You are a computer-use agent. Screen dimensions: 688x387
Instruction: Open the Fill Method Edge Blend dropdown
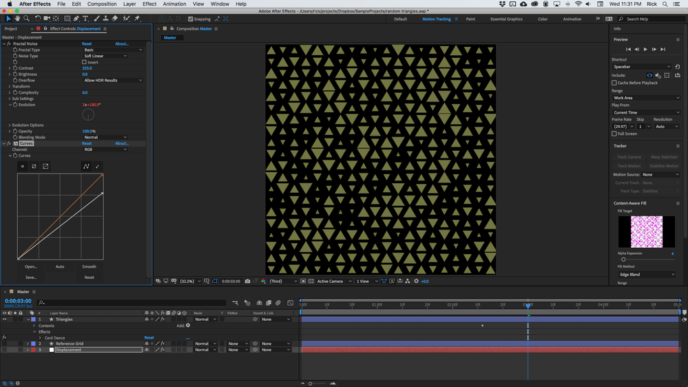point(647,274)
